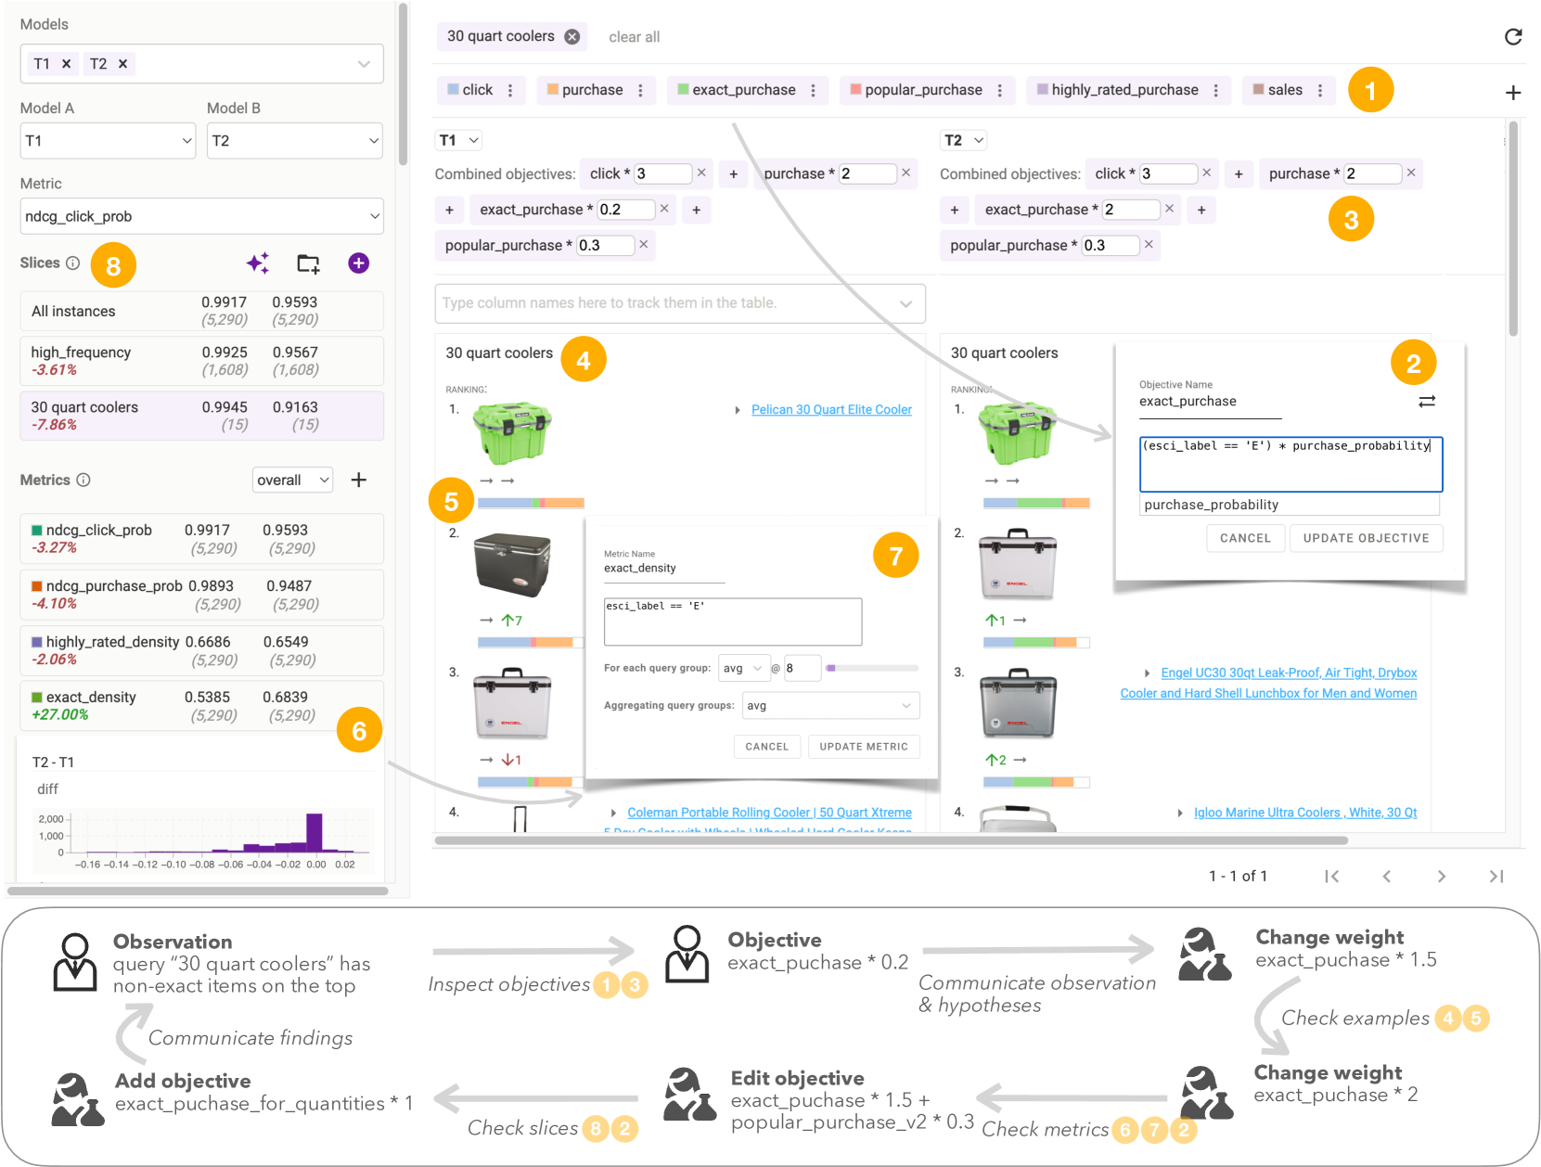The height and width of the screenshot is (1167, 1541).
Task: Click the green exact_purchase objective color swatch
Action: (683, 89)
